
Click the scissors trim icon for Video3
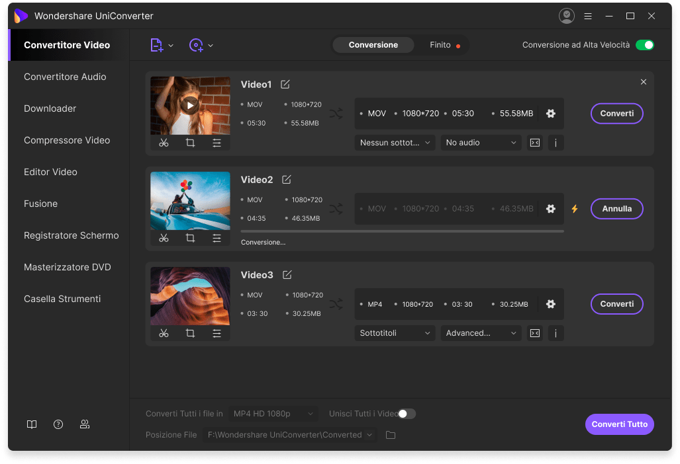pyautogui.click(x=164, y=333)
